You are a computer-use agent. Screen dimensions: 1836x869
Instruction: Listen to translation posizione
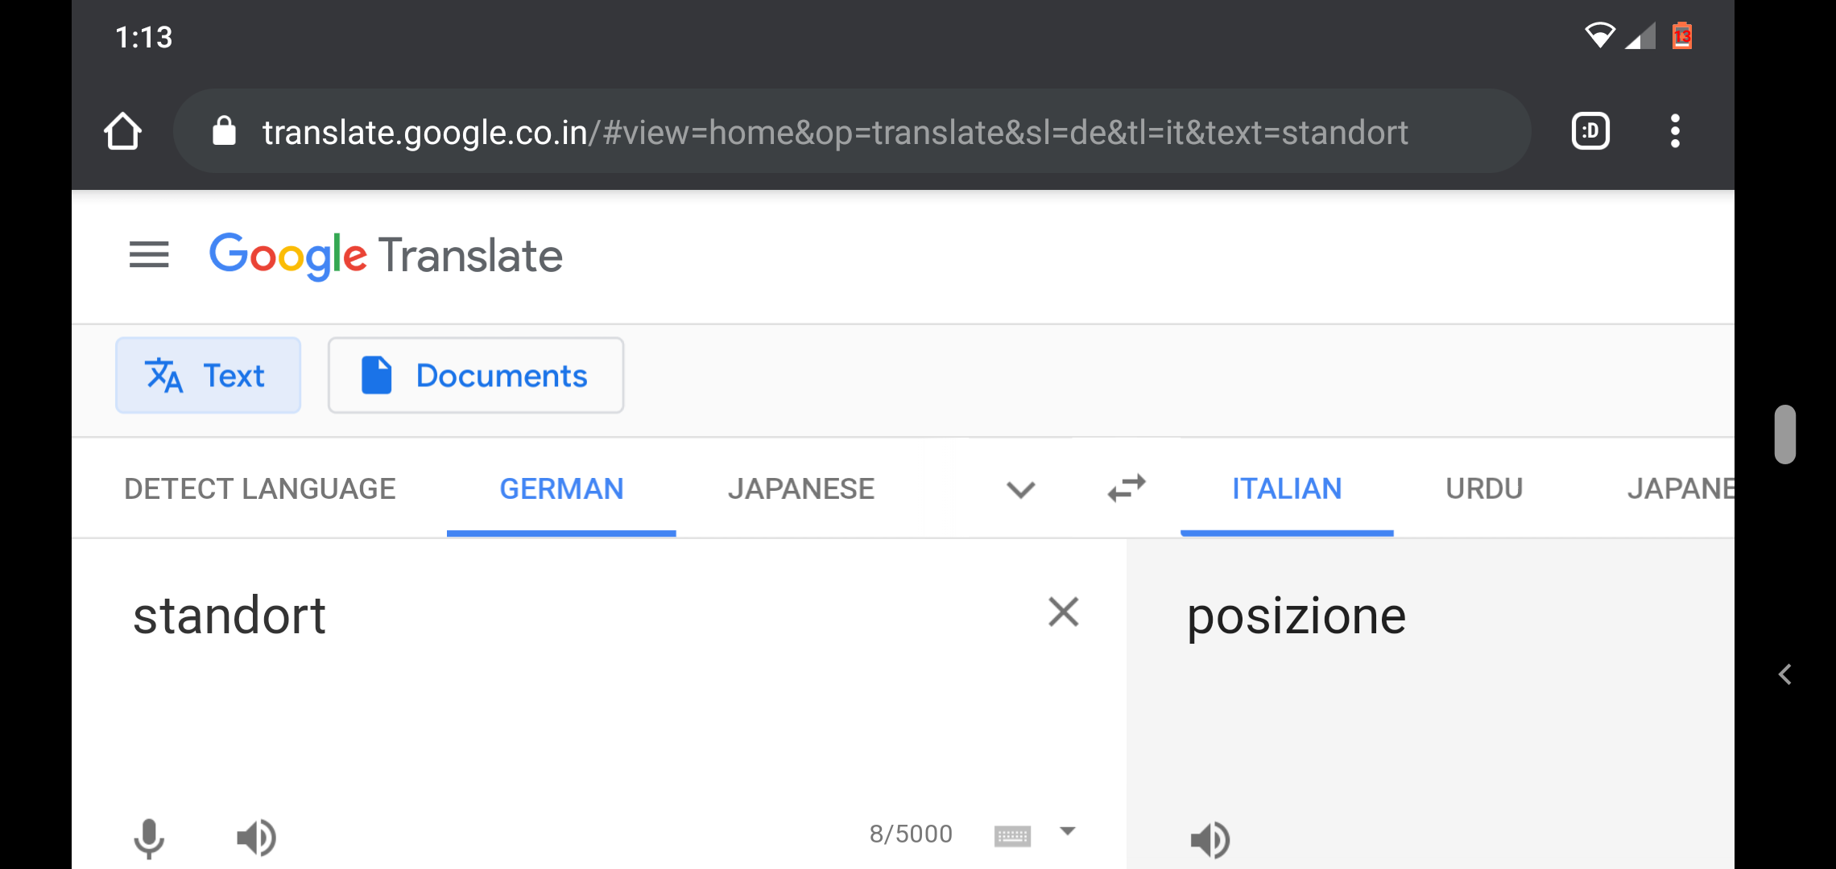pos(1210,841)
